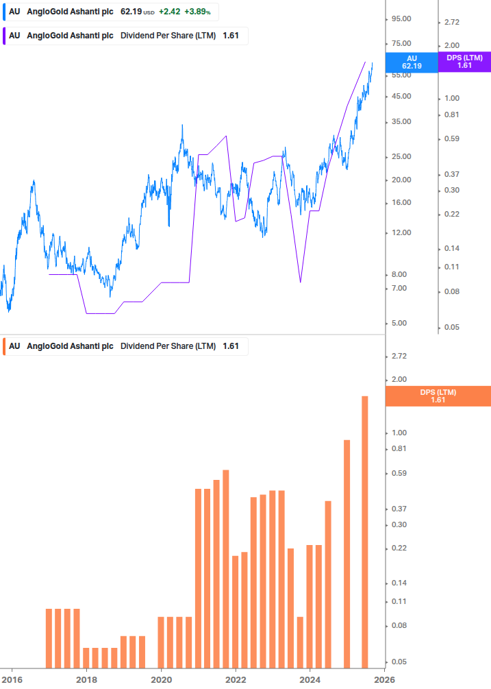Select 2024 on the time axis
This screenshot has height=689, width=491.
pyautogui.click(x=310, y=680)
